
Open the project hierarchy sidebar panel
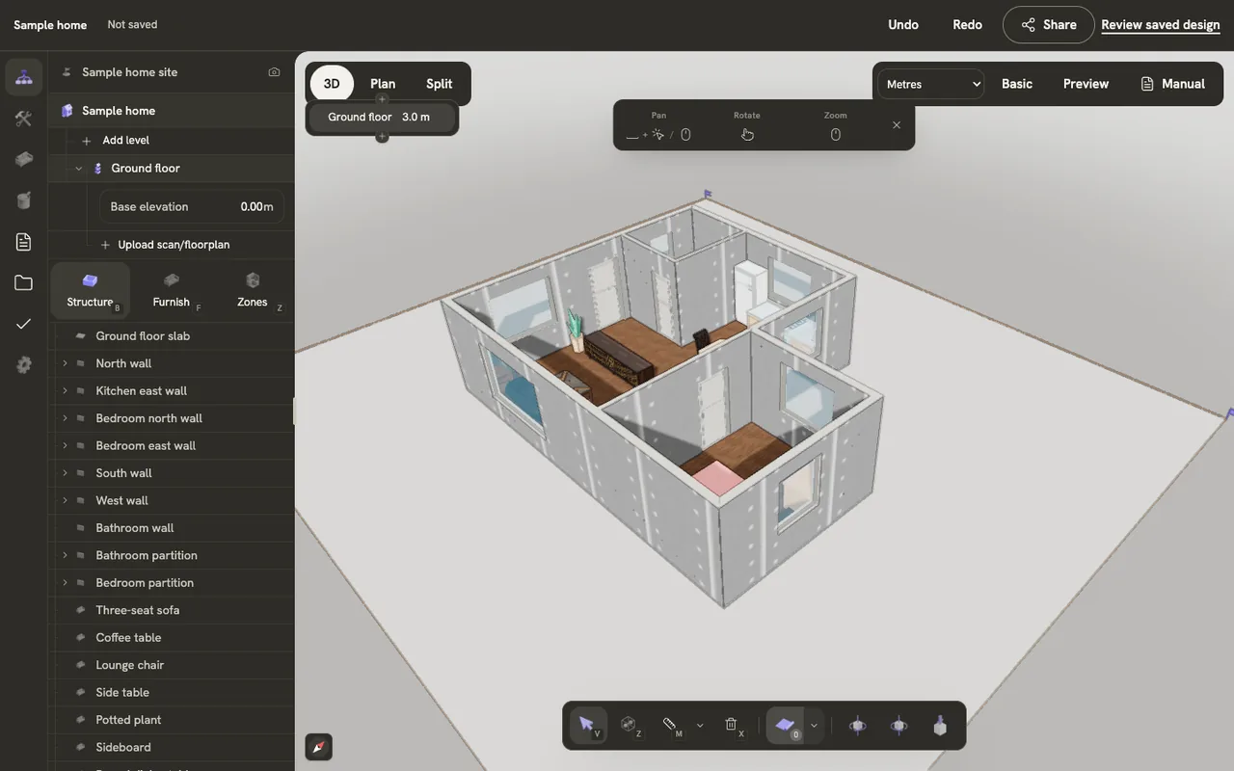(24, 77)
